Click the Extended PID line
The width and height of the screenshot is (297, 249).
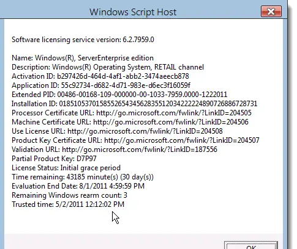pyautogui.click(x=119, y=95)
